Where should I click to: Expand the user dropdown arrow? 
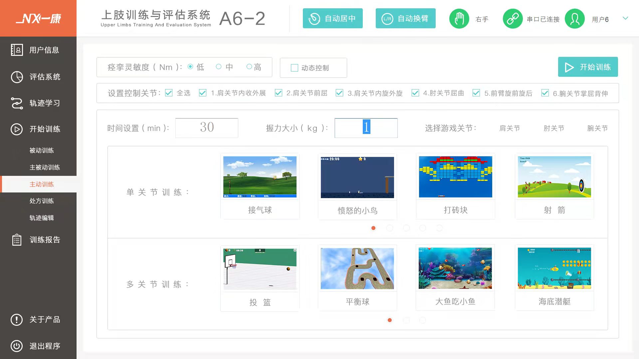point(625,18)
